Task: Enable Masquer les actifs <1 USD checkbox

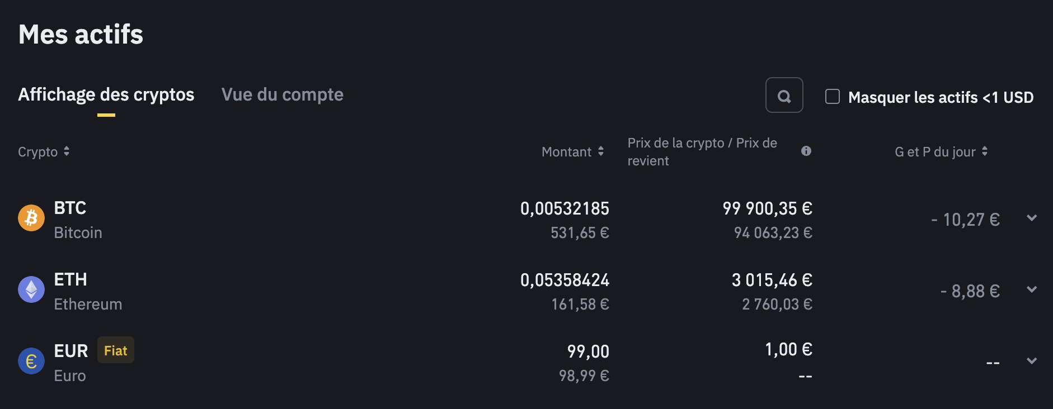Action: click(x=833, y=97)
